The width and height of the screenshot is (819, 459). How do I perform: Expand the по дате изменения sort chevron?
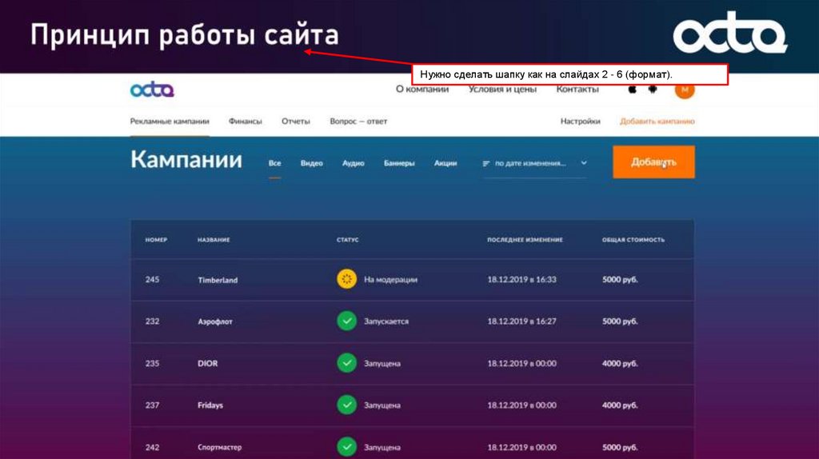coord(583,163)
